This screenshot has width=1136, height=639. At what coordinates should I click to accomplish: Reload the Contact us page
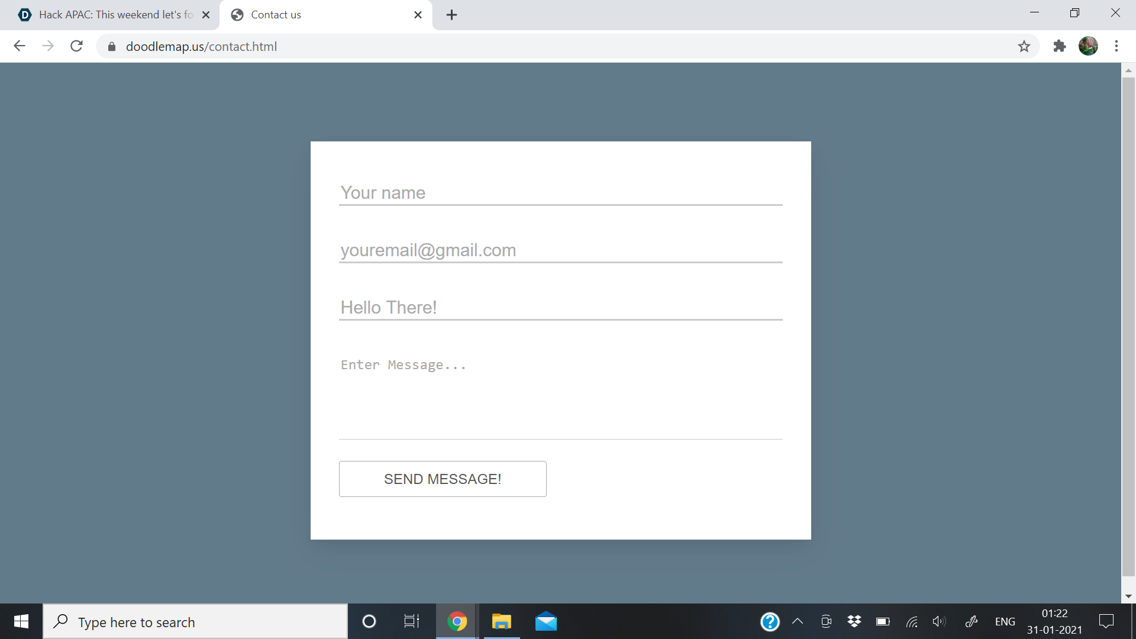click(76, 46)
